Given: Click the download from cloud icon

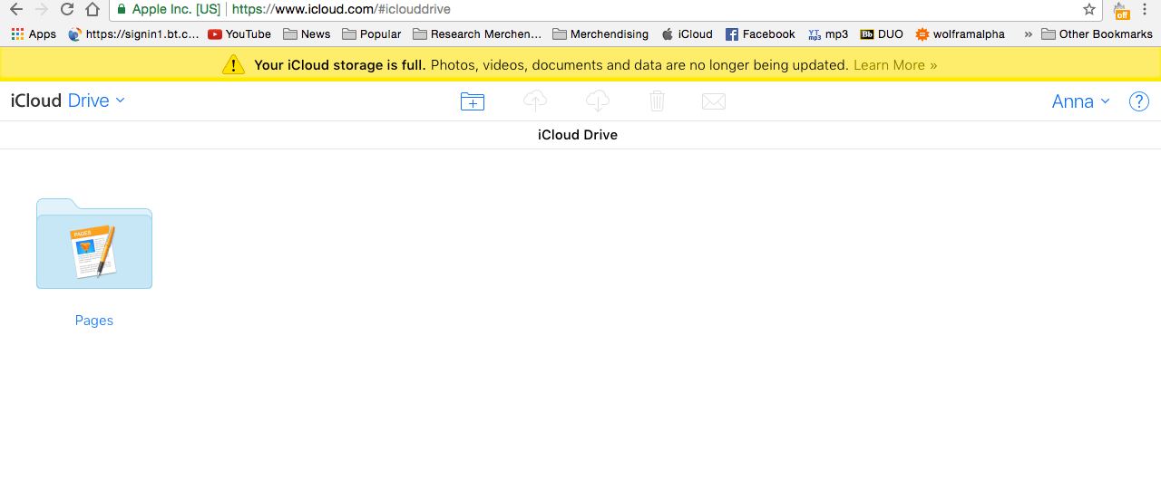Looking at the screenshot, I should pos(597,101).
